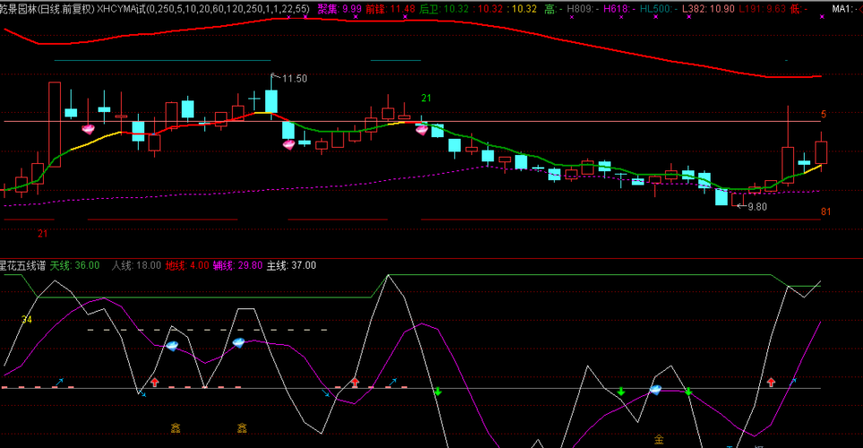This screenshot has height=448, width=863.
Task: Click the HL500 readout in the header
Action: coord(659,9)
